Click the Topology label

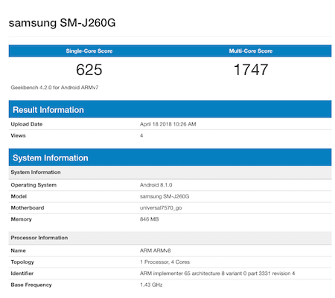22,262
